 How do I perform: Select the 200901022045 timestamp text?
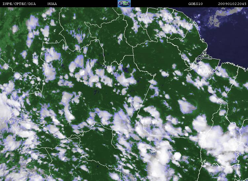232,4
